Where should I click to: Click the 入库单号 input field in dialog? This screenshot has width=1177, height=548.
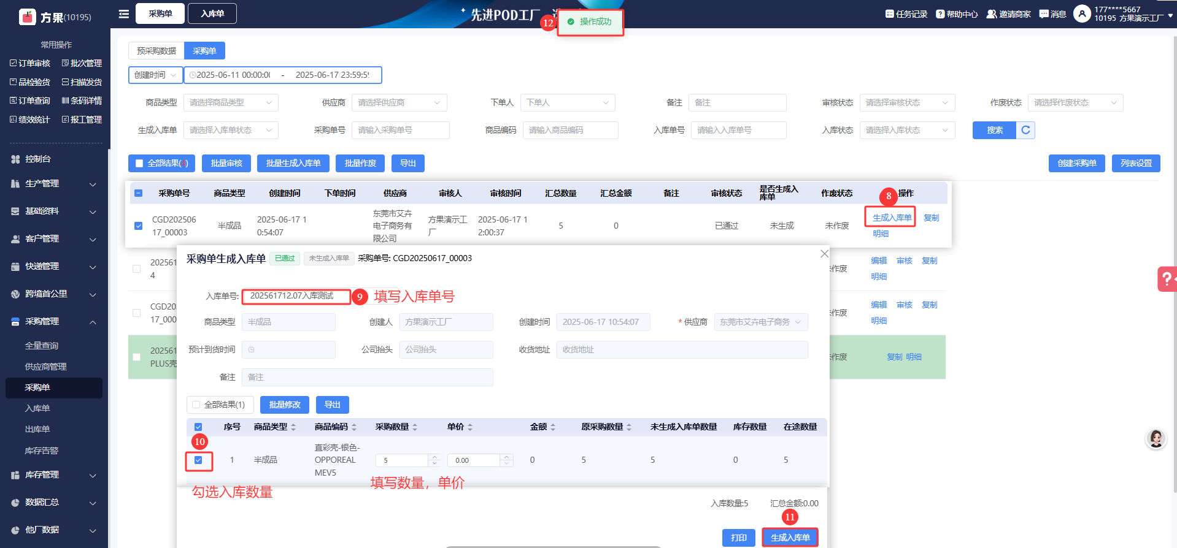[296, 297]
